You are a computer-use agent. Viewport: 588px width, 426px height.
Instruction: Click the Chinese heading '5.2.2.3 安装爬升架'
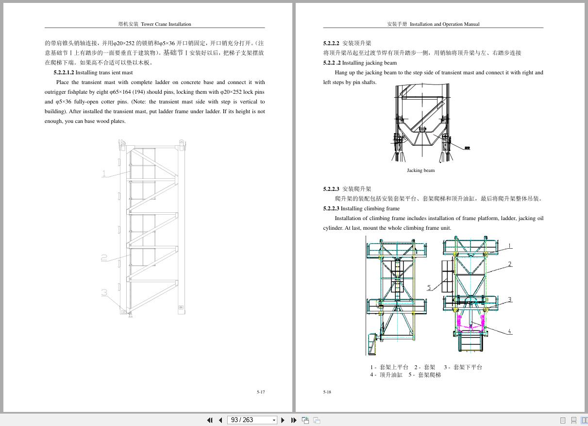[347, 189]
